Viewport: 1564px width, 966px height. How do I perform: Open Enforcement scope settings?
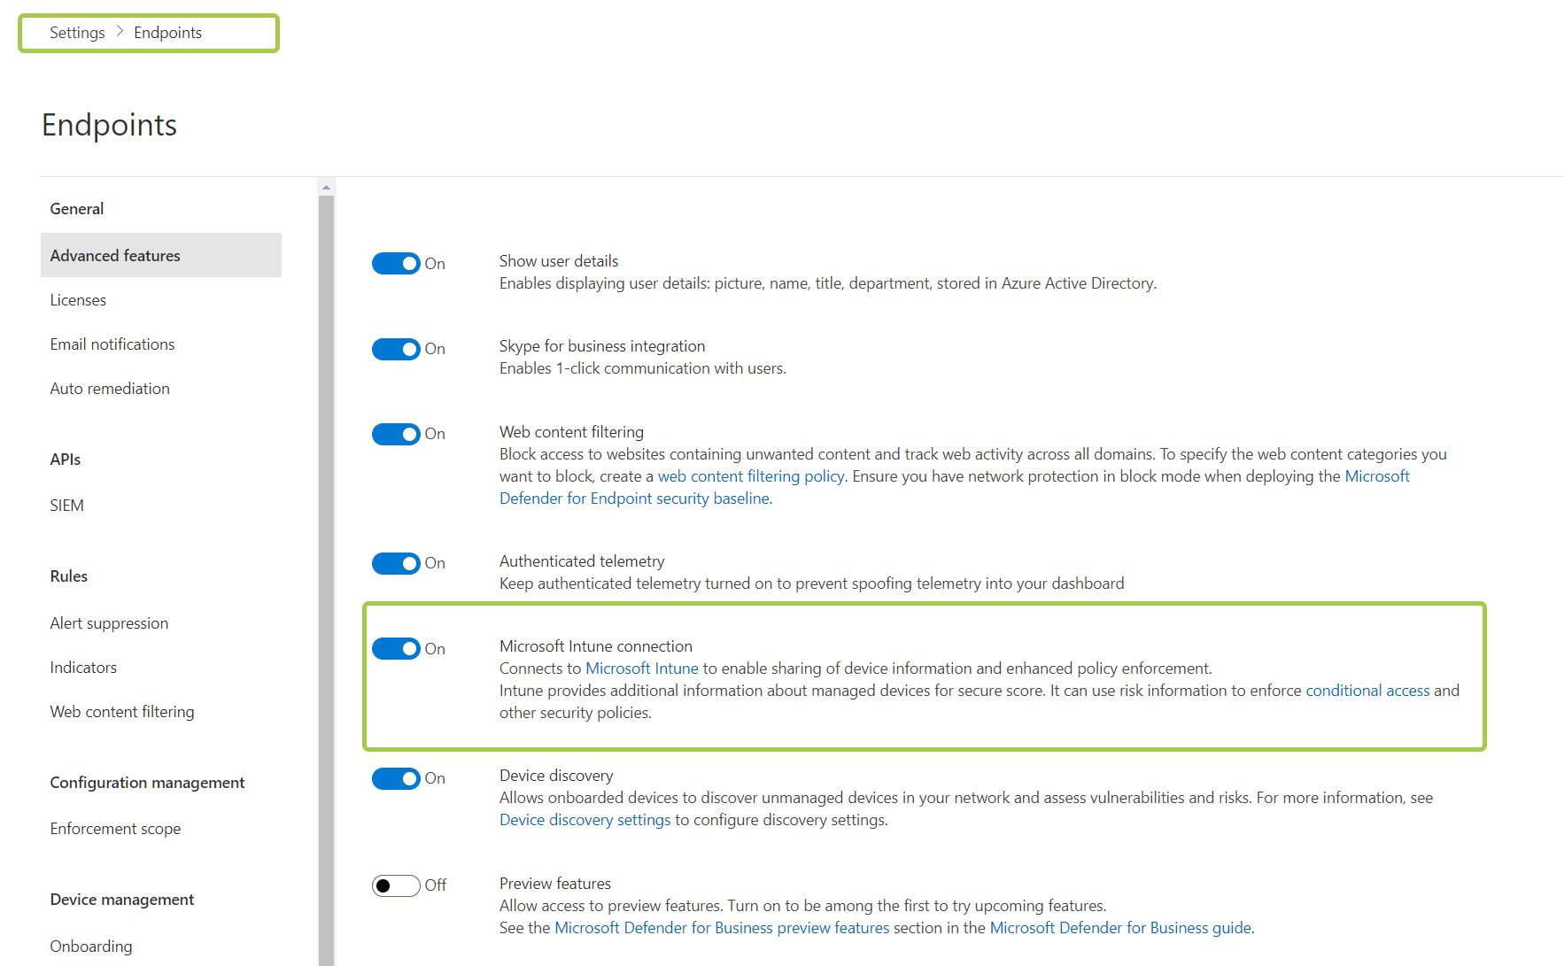(x=115, y=829)
